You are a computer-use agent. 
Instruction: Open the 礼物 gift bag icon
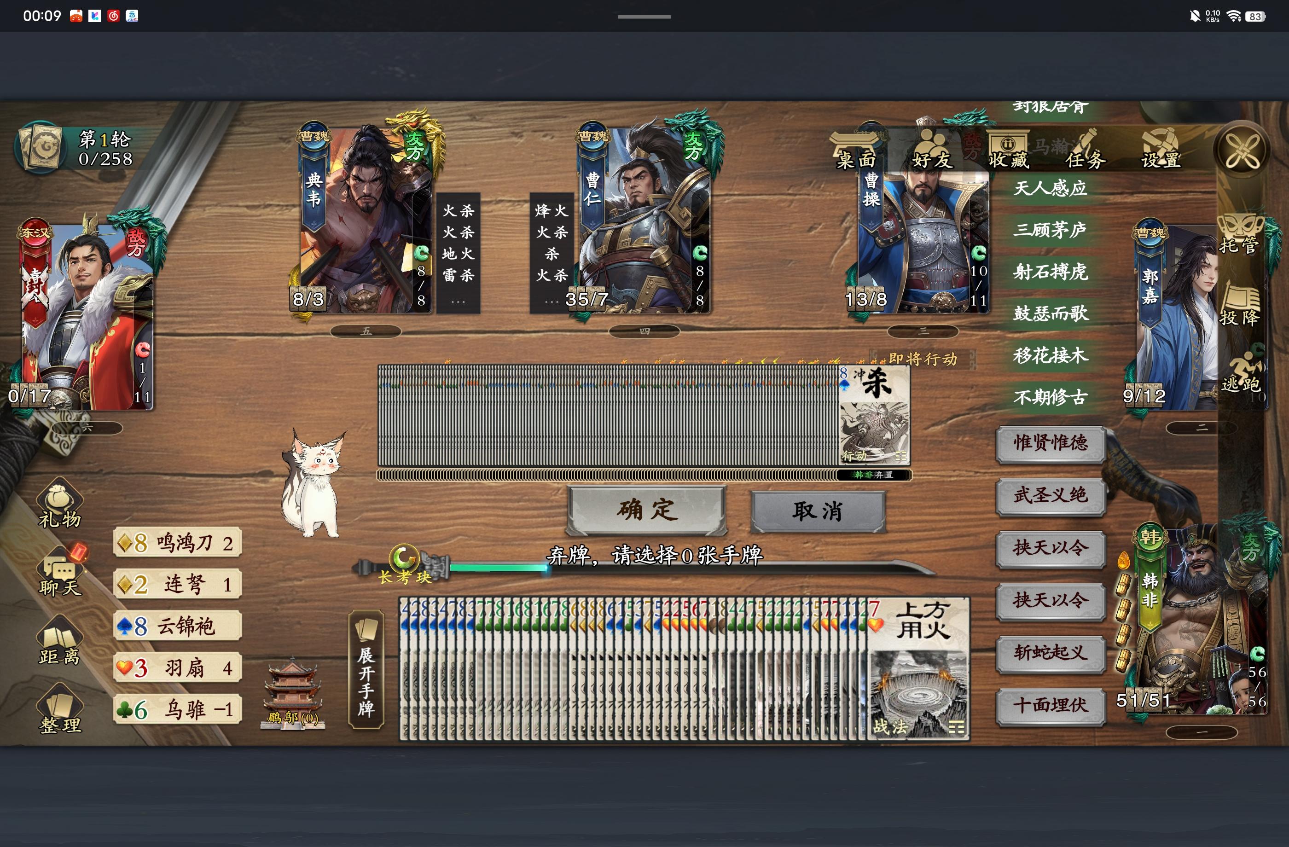[x=59, y=503]
